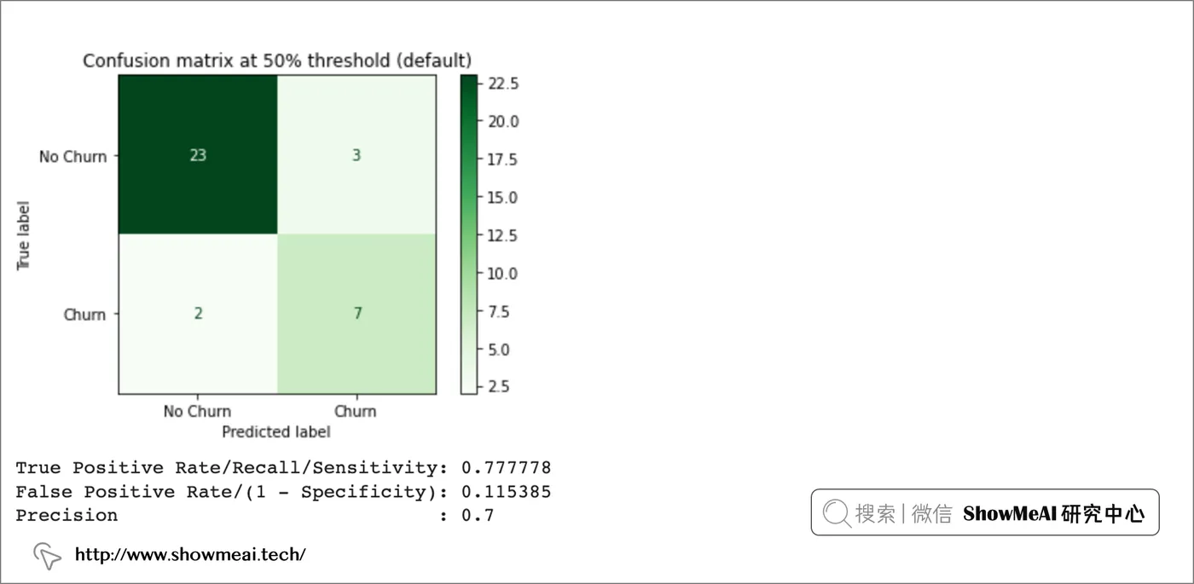Click the 微信 label in the search badge

point(931,513)
